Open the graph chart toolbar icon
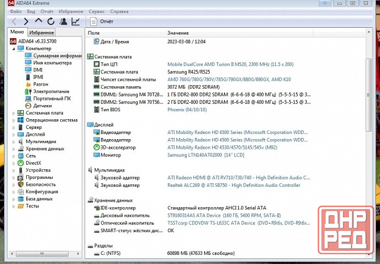 point(75,22)
